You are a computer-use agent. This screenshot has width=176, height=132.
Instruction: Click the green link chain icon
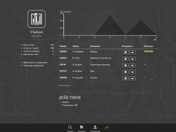[x=106, y=127]
